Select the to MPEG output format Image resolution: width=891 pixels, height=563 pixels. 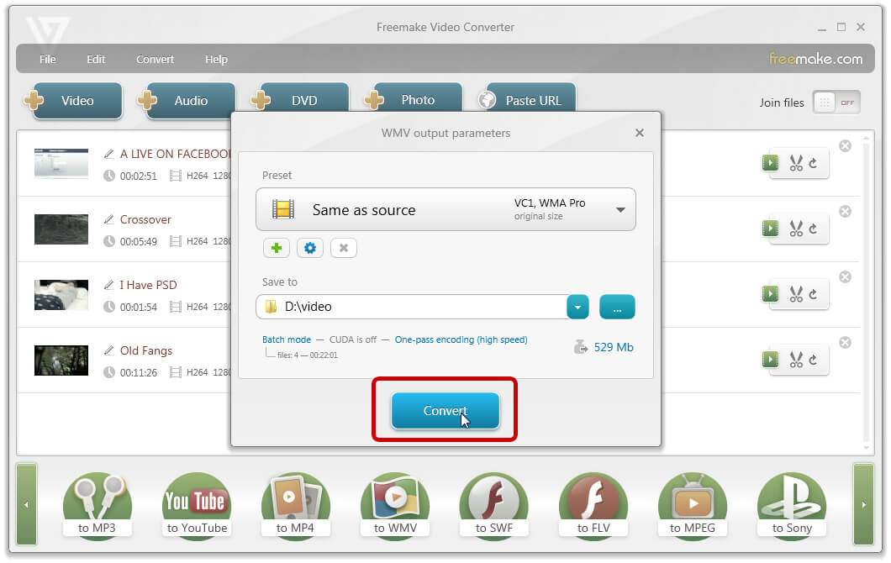coord(692,504)
